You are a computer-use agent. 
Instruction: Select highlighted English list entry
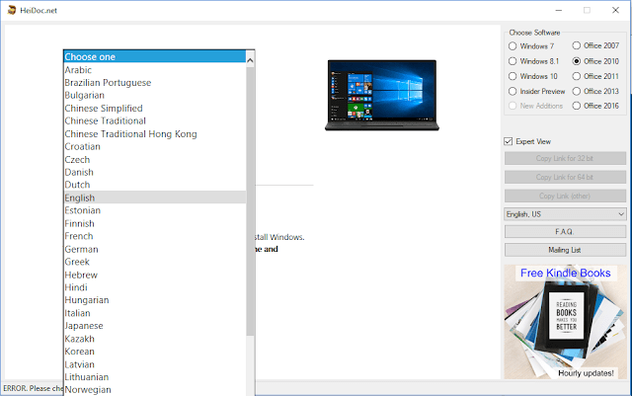[155, 198]
